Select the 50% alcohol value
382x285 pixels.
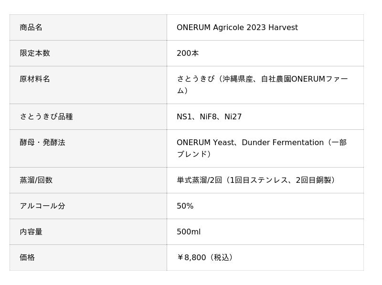(185, 206)
